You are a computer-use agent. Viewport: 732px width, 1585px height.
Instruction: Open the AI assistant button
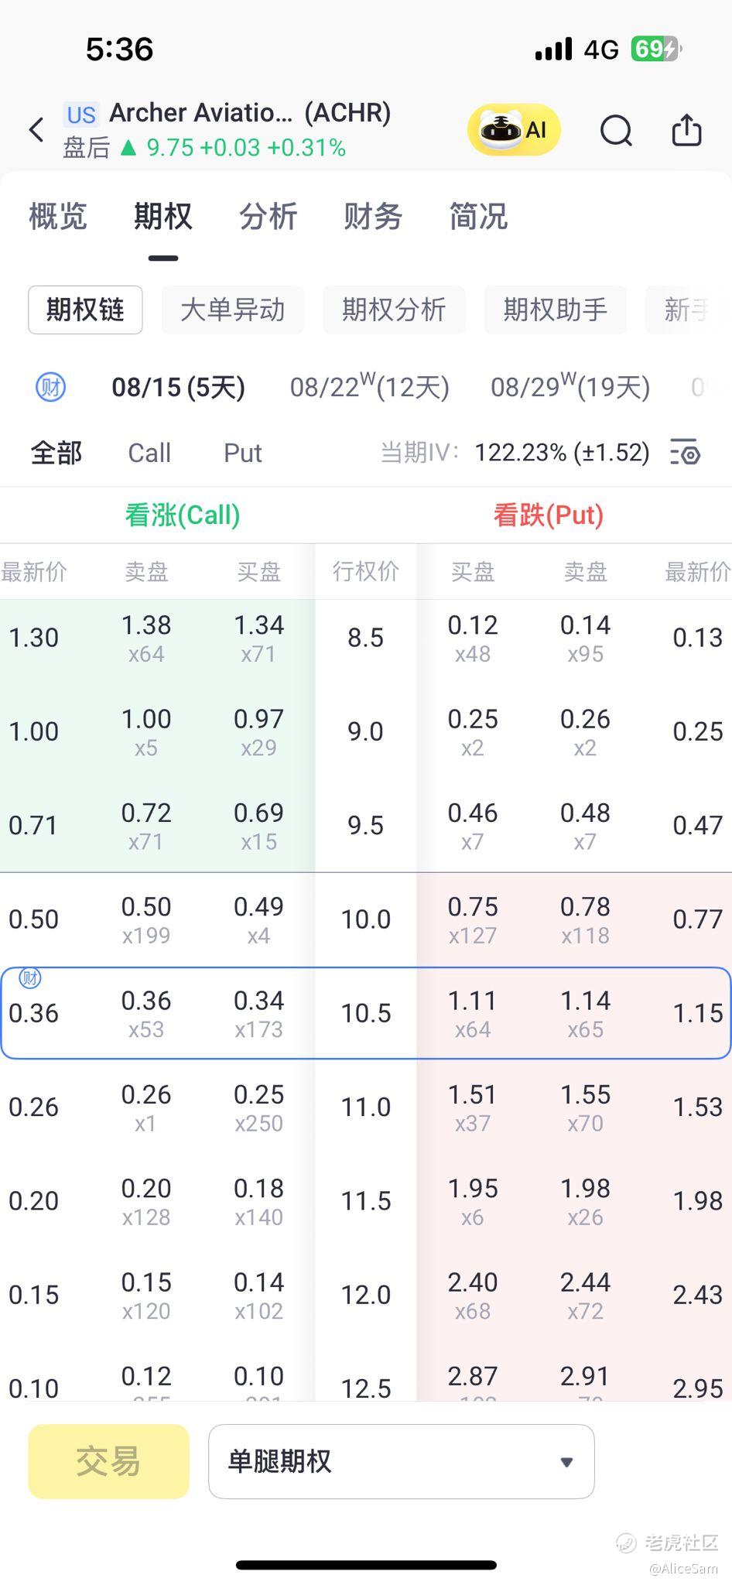514,129
